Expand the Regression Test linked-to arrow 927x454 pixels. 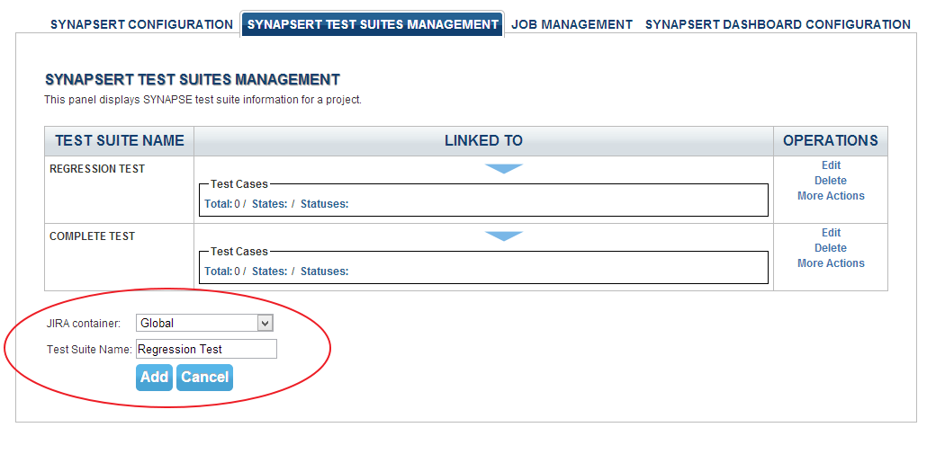point(504,169)
